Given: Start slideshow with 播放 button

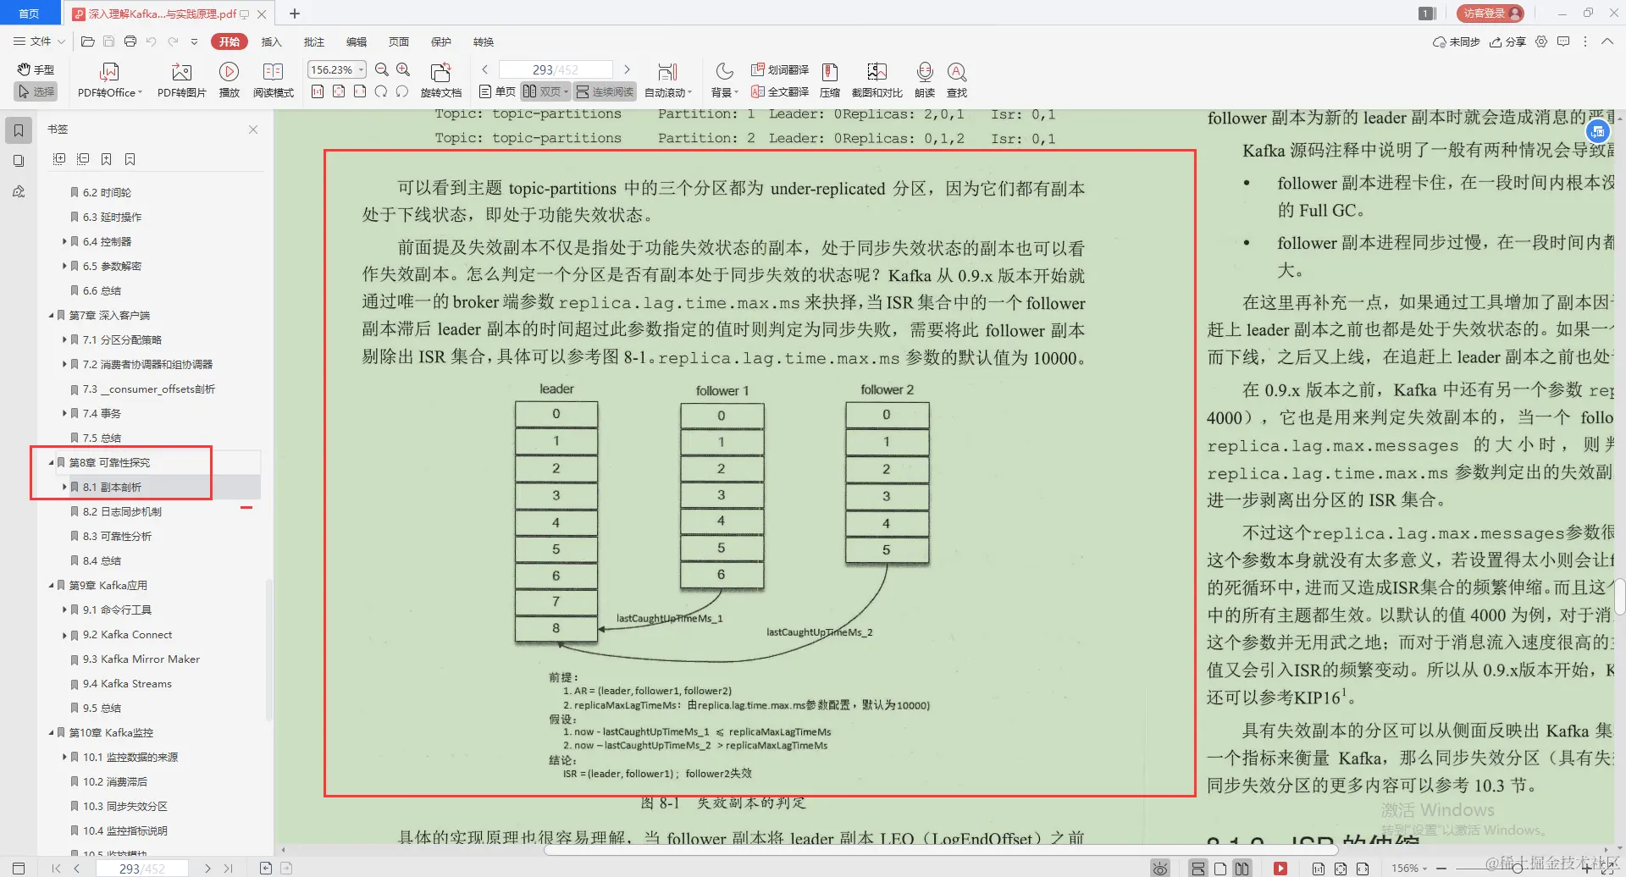Looking at the screenshot, I should click(x=229, y=79).
